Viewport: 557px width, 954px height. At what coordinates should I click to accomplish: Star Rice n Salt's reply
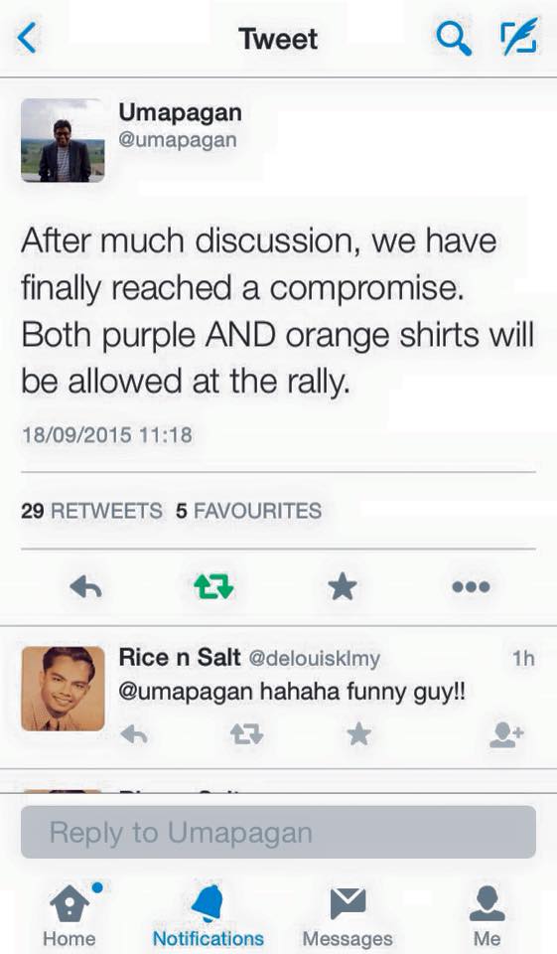pyautogui.click(x=358, y=733)
